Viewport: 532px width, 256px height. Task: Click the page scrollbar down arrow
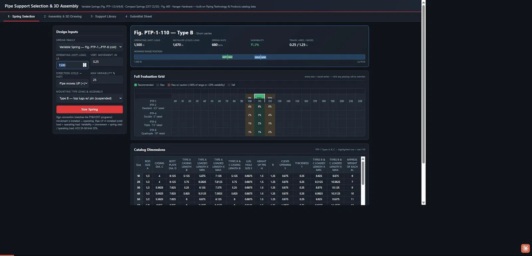click(x=423, y=203)
